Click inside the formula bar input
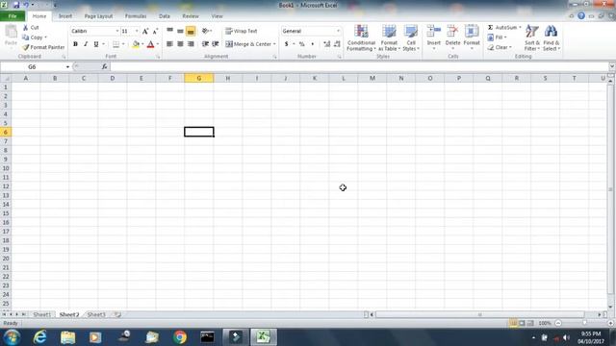Viewport: 616px width, 346px height. coord(359,66)
